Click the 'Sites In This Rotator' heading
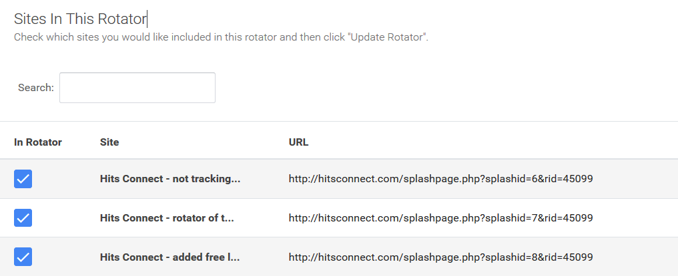 [79, 18]
